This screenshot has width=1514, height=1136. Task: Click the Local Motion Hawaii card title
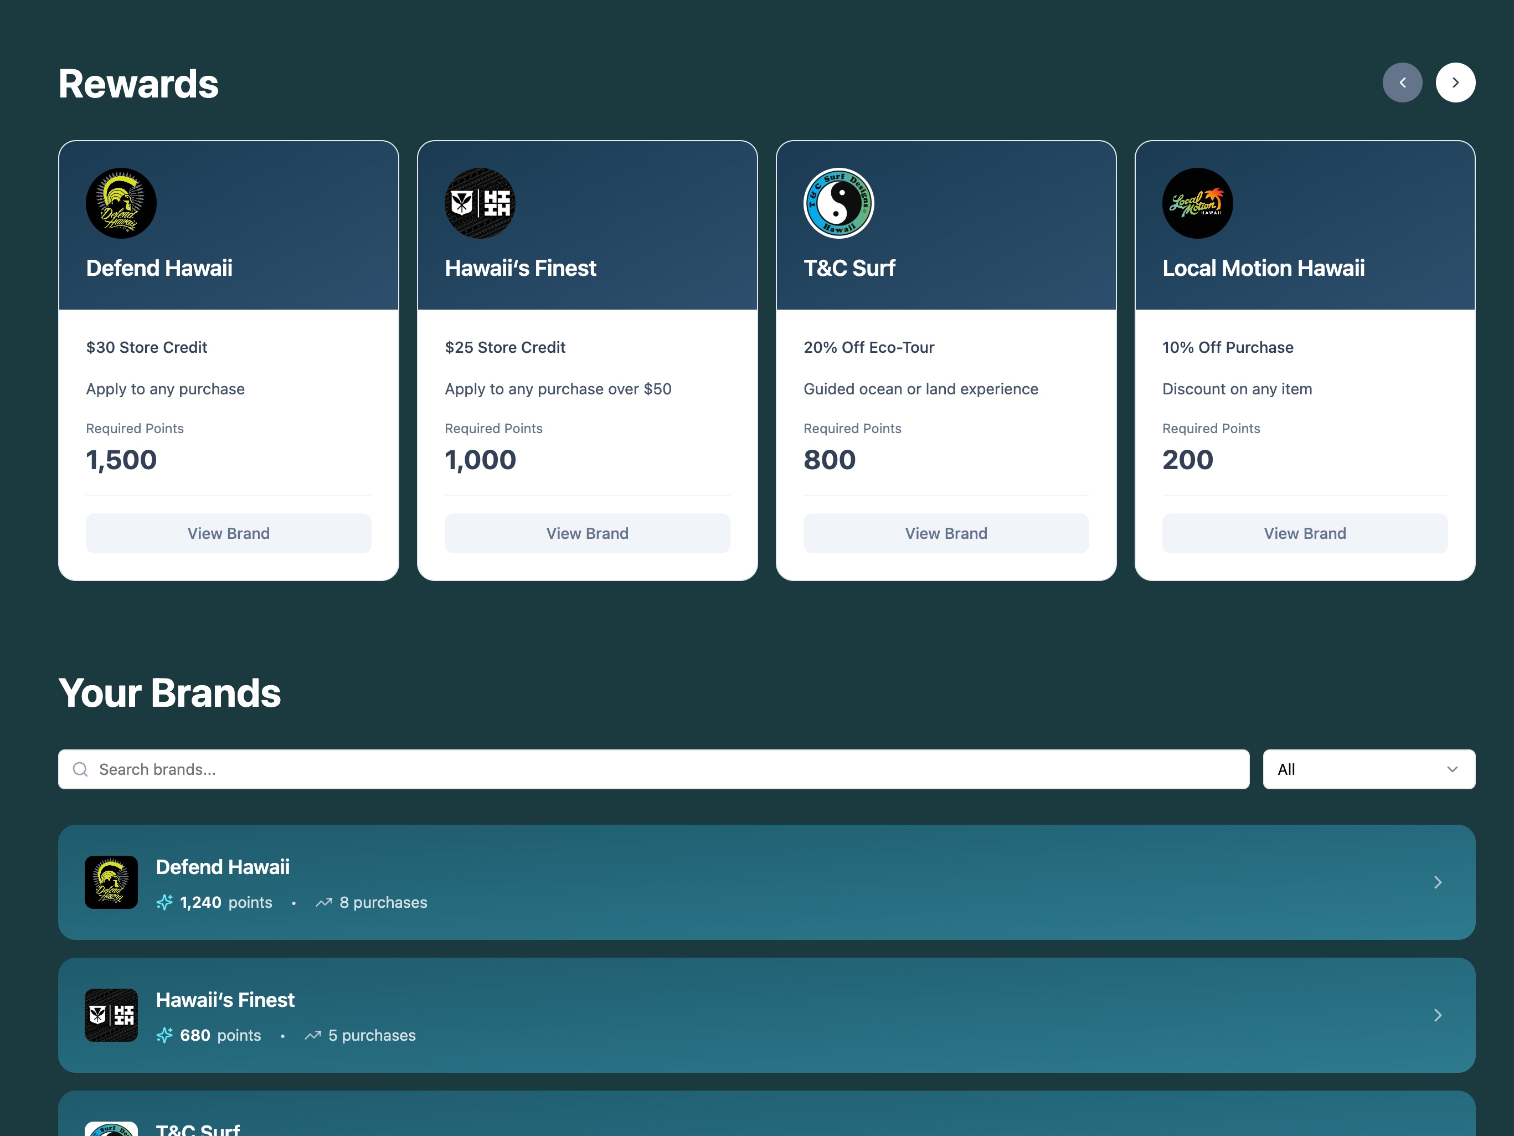[x=1263, y=268]
